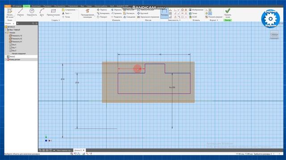This screenshot has width=286, height=160.
Task: Switch to the Инструменты ribbon tab
Action: [x=59, y=6]
